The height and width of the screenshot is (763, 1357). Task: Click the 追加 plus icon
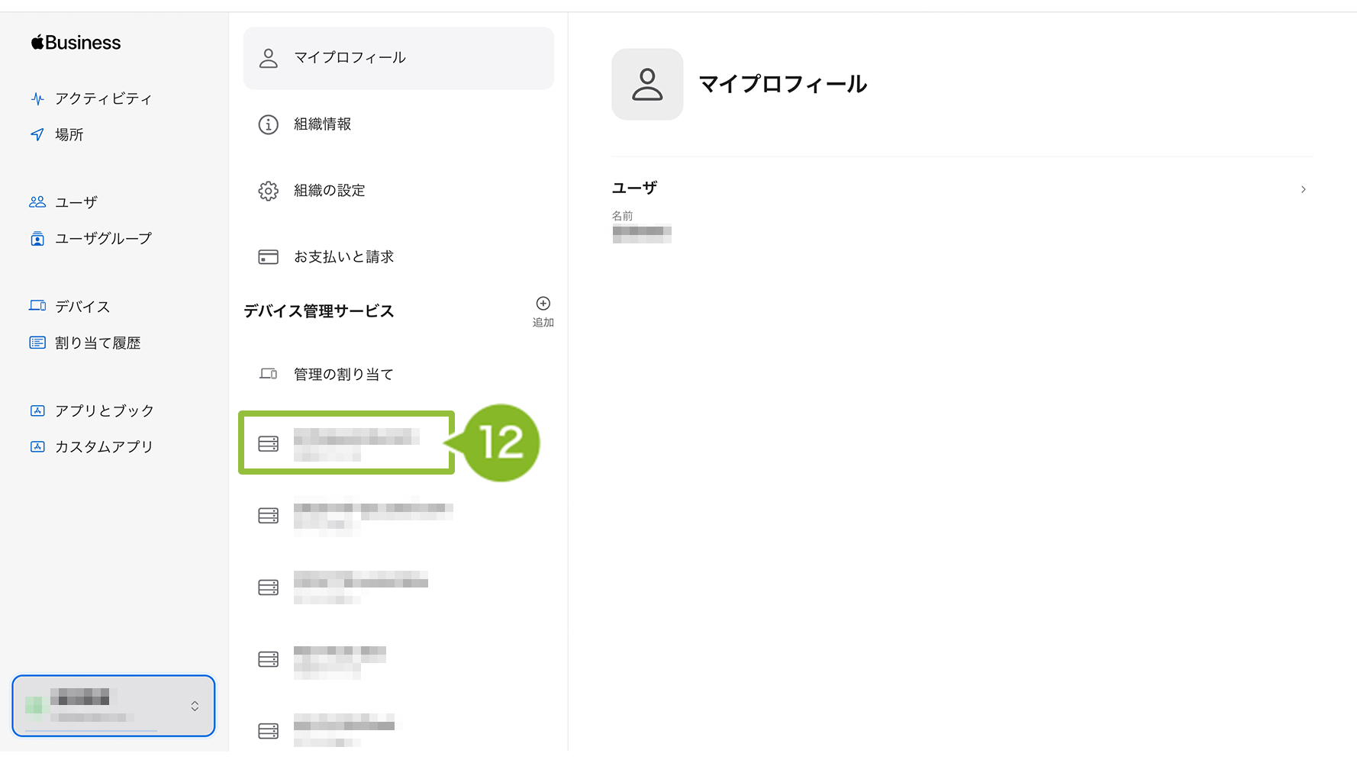(543, 304)
